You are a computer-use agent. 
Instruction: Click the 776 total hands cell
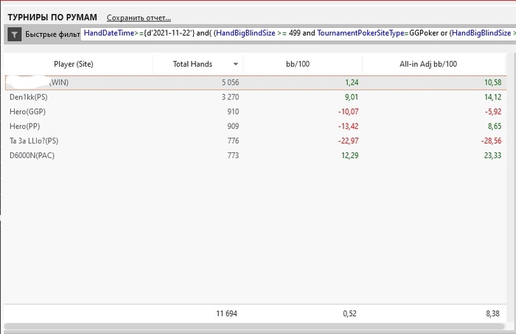(x=233, y=141)
